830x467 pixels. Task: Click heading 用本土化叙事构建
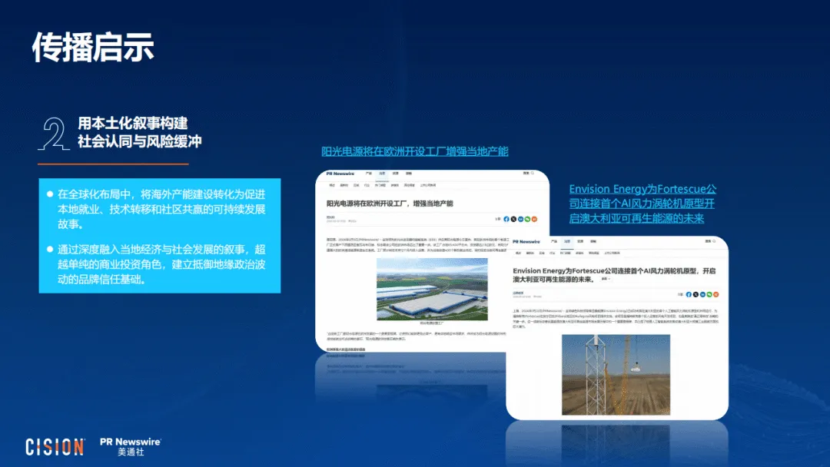tap(133, 123)
